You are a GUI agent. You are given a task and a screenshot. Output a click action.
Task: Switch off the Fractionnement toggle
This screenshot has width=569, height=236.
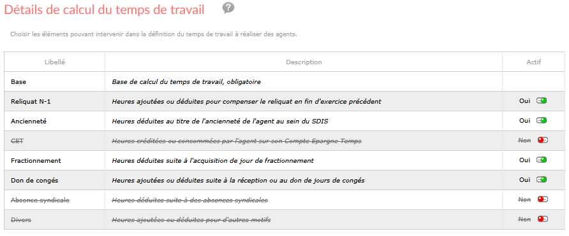click(542, 160)
